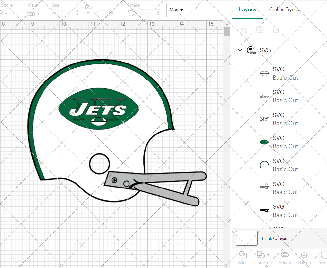This screenshot has height=268, width=327.
Task: Select the green football SVG layer
Action: tap(280, 142)
